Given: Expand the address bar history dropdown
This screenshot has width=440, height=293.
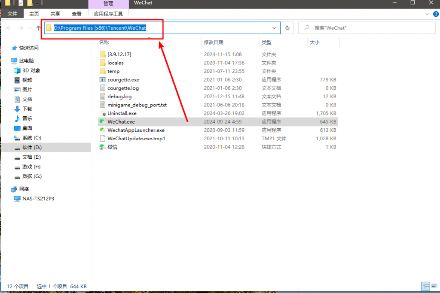Looking at the screenshot, I should click(275, 28).
